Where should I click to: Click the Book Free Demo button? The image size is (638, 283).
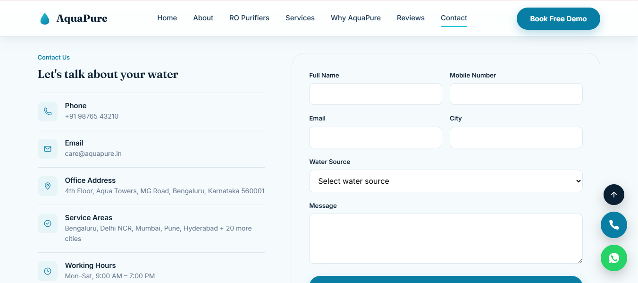click(558, 19)
